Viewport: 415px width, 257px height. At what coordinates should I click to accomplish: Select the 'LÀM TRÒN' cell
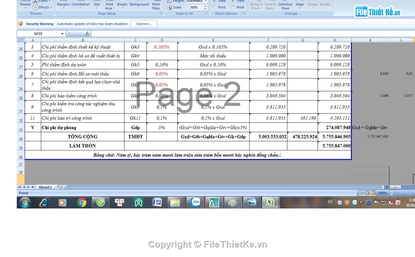tap(83, 146)
